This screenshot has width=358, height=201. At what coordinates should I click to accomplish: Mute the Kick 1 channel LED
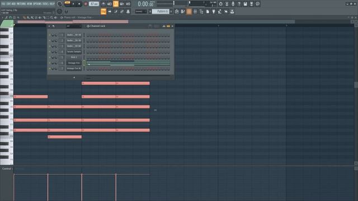(50, 57)
